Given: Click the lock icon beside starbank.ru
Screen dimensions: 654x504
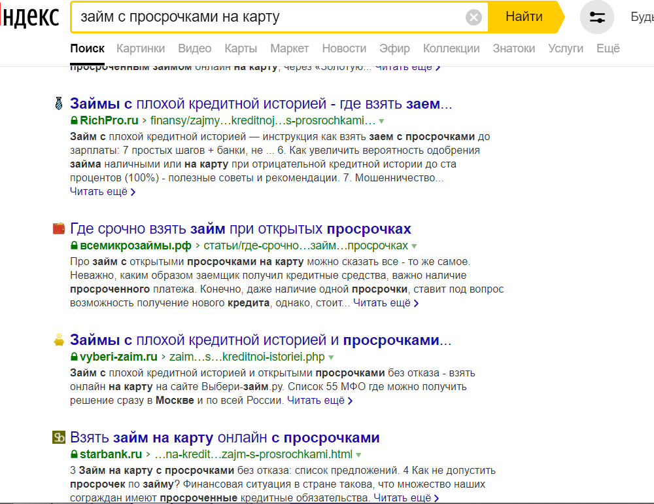Looking at the screenshot, I should click(x=74, y=454).
